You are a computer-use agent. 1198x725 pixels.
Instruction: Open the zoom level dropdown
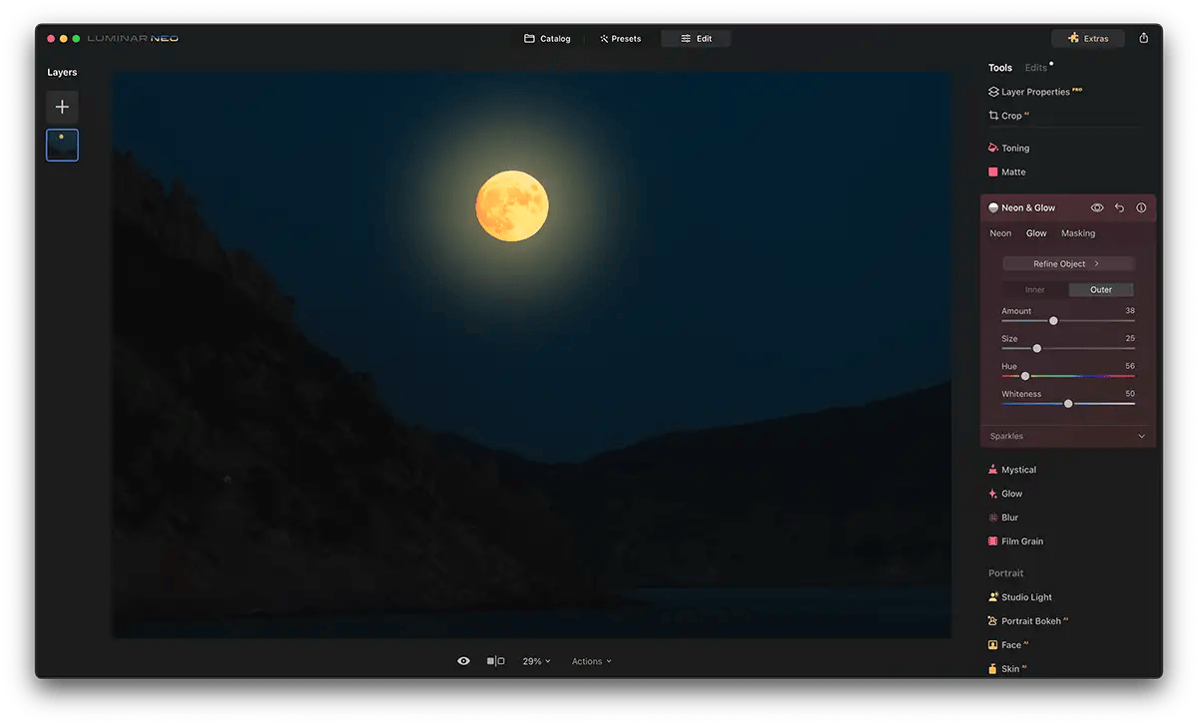coord(535,660)
